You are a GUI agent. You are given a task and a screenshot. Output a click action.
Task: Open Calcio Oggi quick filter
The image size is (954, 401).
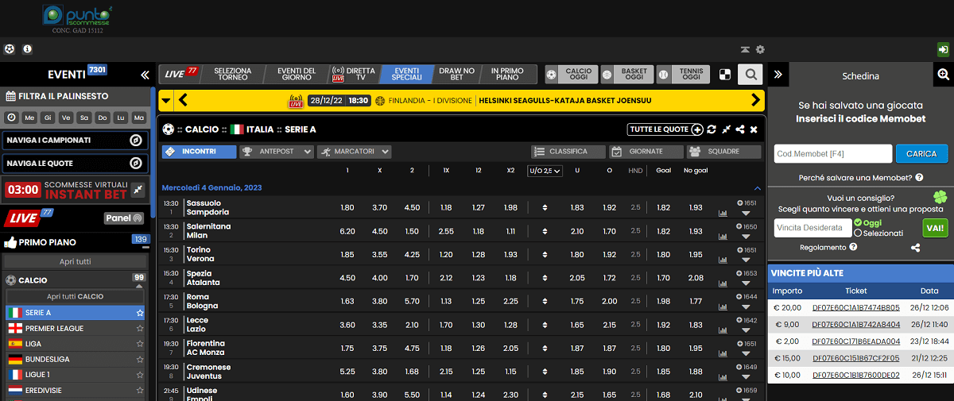click(571, 75)
